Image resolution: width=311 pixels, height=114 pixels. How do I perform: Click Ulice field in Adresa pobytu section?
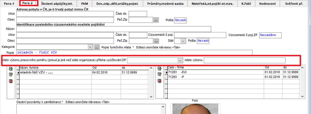[65, 14]
